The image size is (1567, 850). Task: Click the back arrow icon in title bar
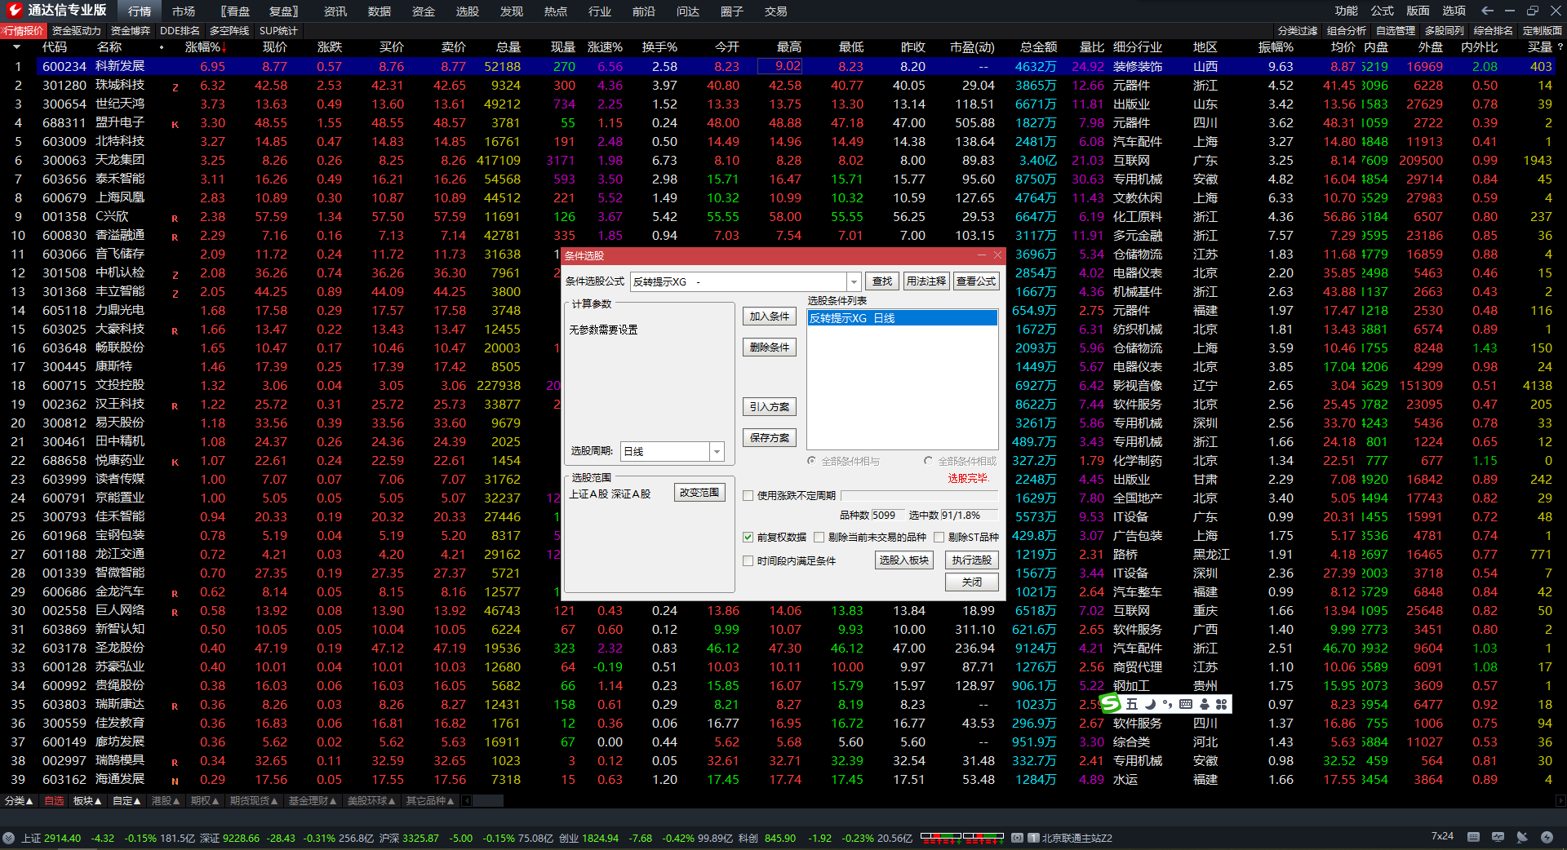pyautogui.click(x=1487, y=11)
